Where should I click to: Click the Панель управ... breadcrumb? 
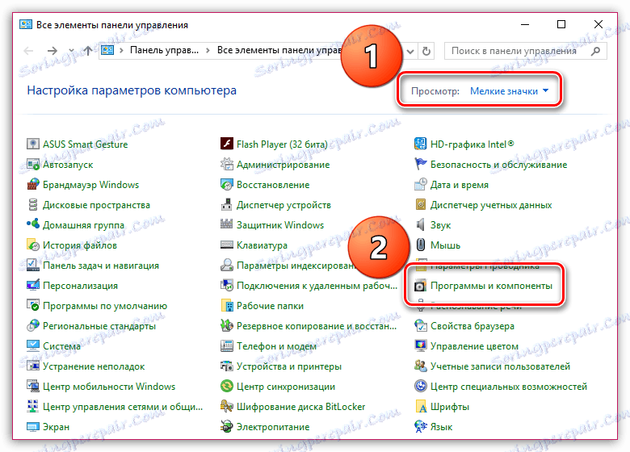point(164,50)
